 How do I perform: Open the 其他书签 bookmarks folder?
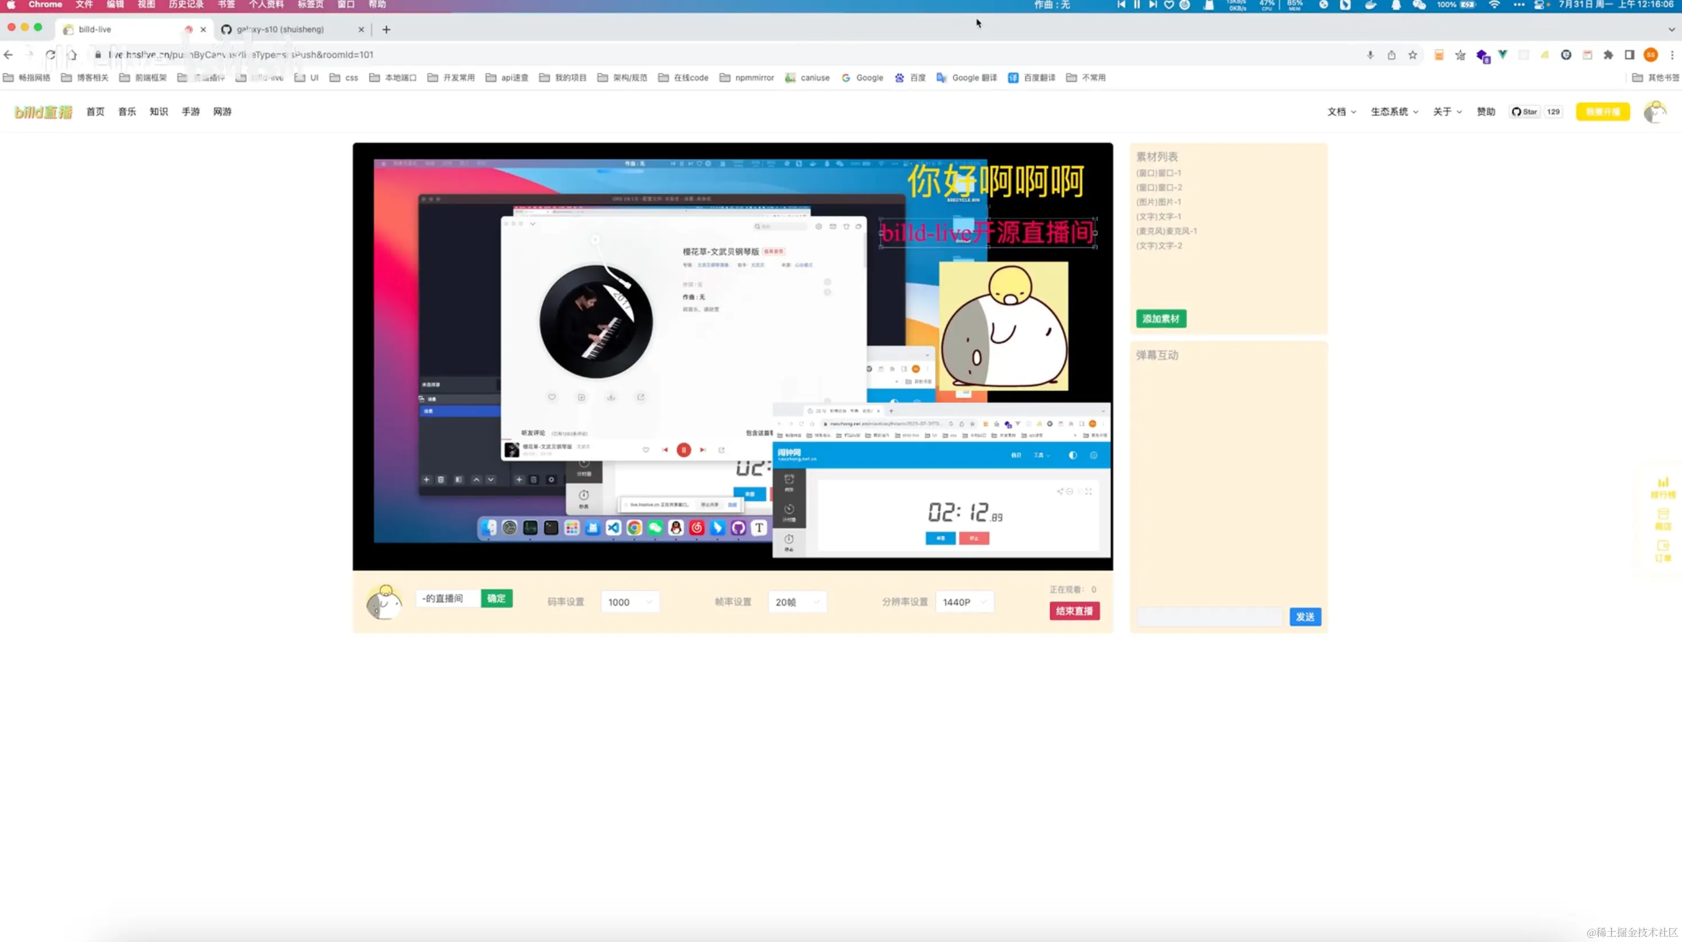click(x=1655, y=78)
